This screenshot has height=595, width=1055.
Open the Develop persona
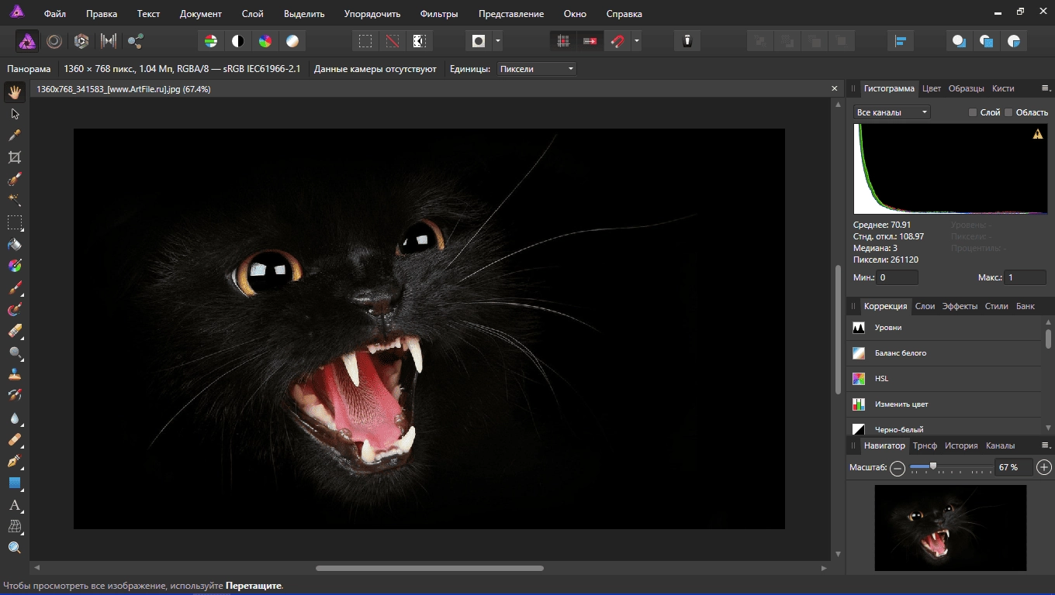81,41
